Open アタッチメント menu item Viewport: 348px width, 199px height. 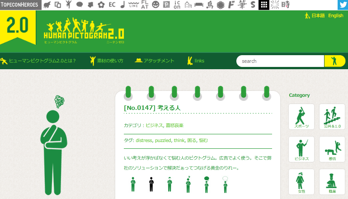point(155,61)
